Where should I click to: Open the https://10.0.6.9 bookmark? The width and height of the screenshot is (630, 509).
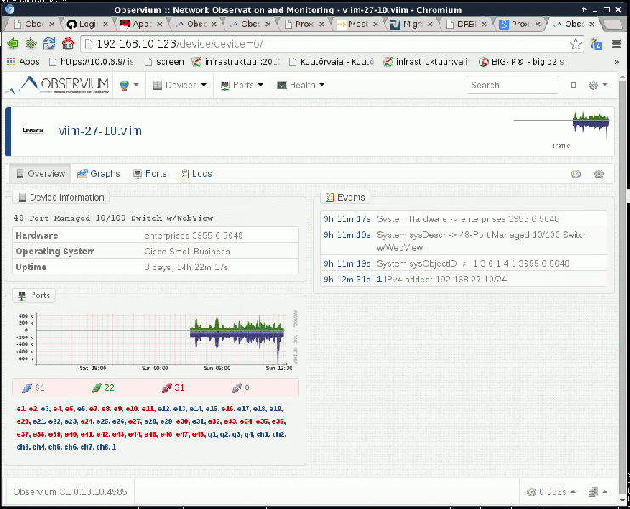click(92, 62)
